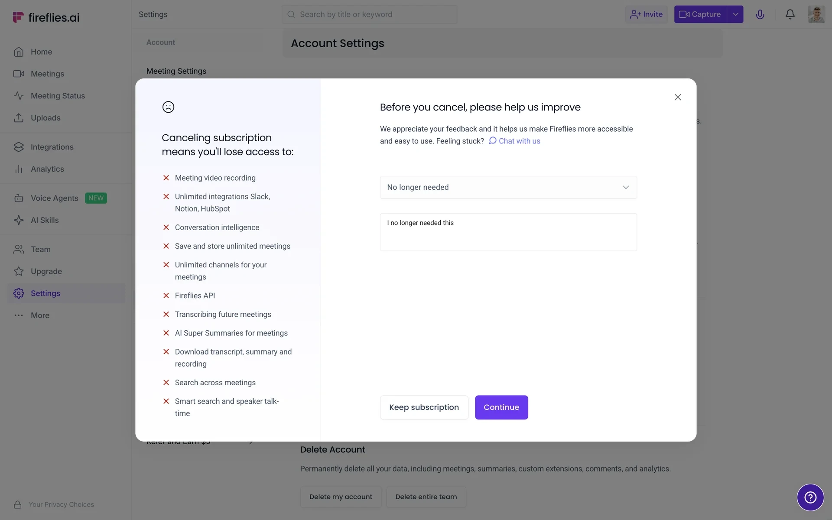Focus the feedback text area

pos(508,232)
